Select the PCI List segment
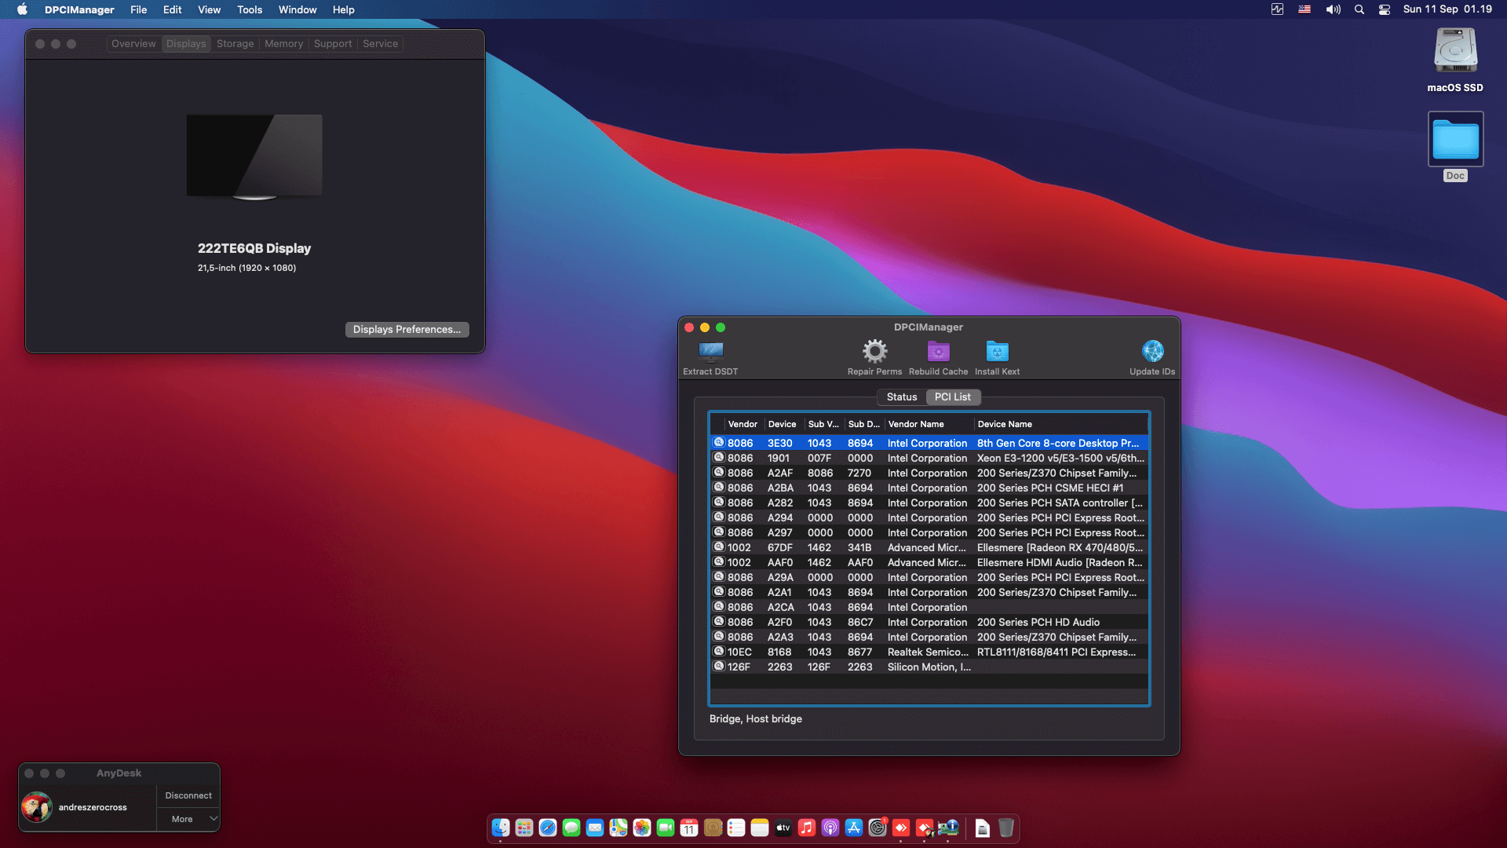The height and width of the screenshot is (848, 1507). pyautogui.click(x=952, y=397)
